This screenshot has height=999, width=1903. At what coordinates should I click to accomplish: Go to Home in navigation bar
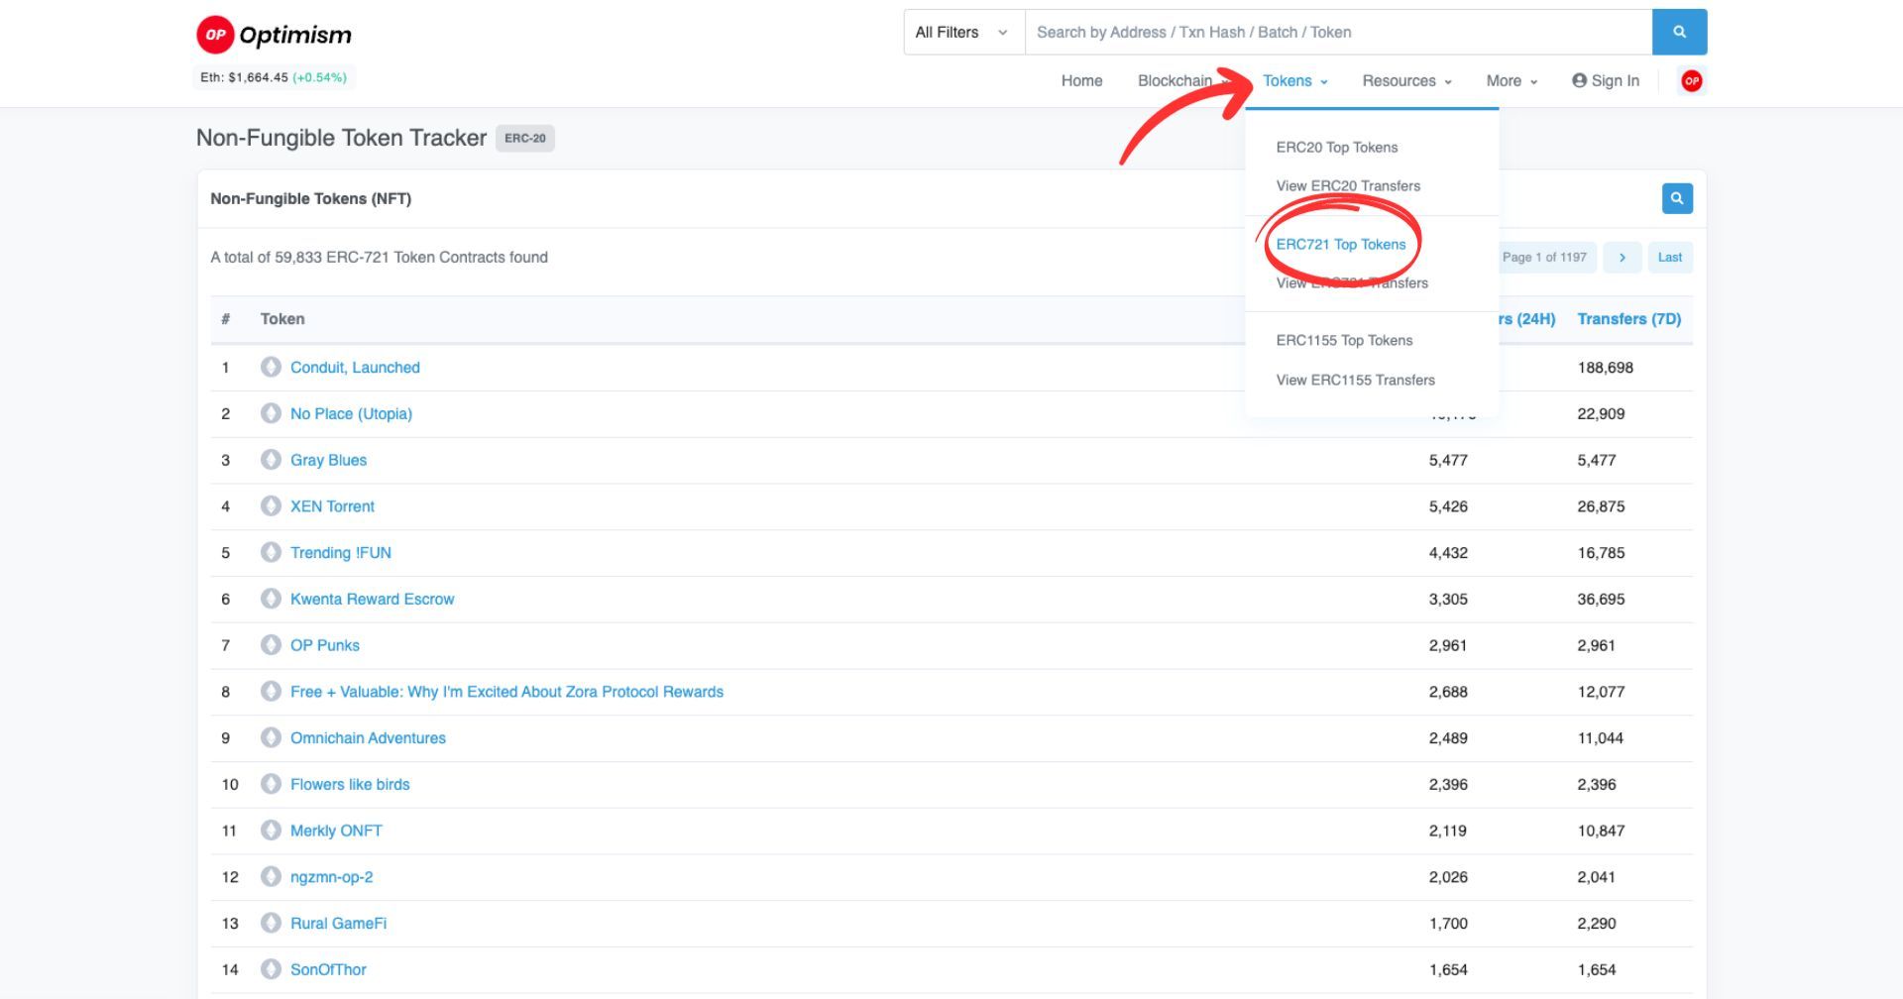[x=1081, y=81]
